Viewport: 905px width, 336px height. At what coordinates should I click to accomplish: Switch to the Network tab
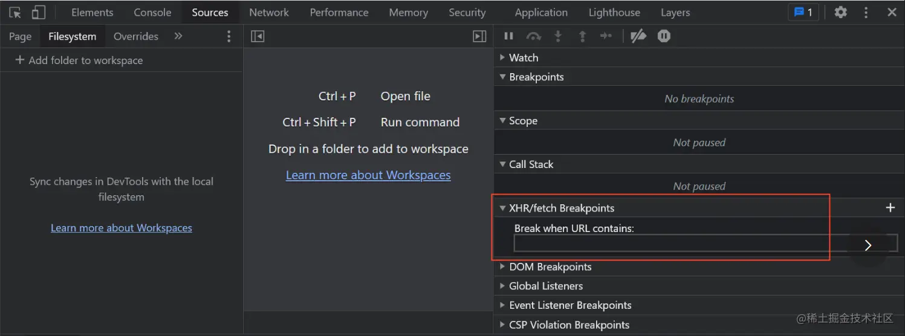[269, 12]
